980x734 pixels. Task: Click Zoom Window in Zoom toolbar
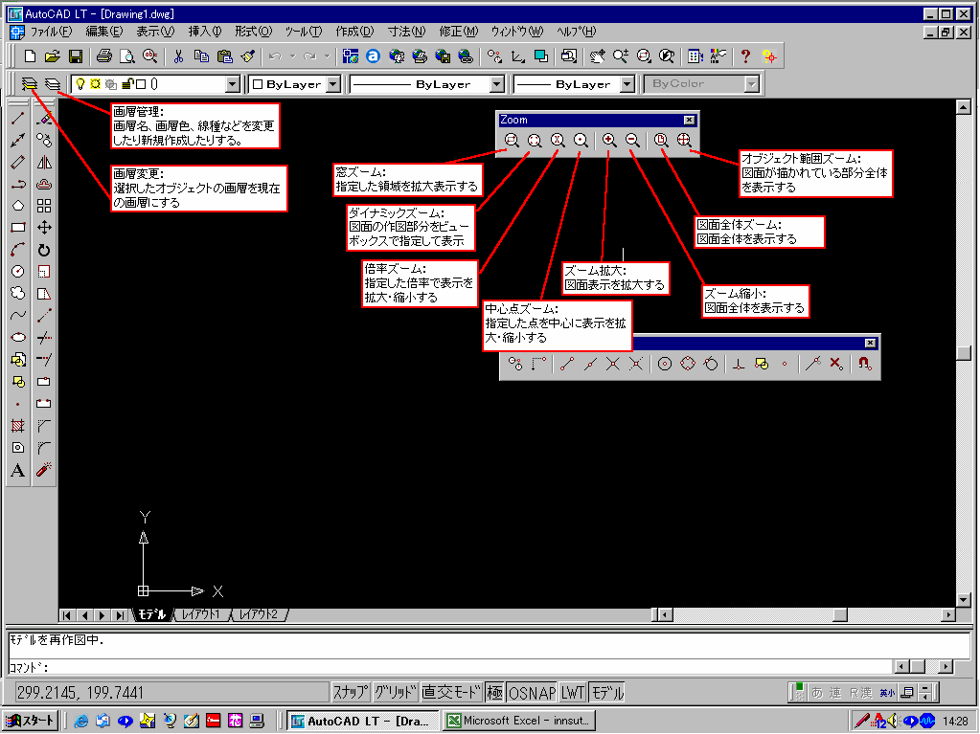[512, 141]
